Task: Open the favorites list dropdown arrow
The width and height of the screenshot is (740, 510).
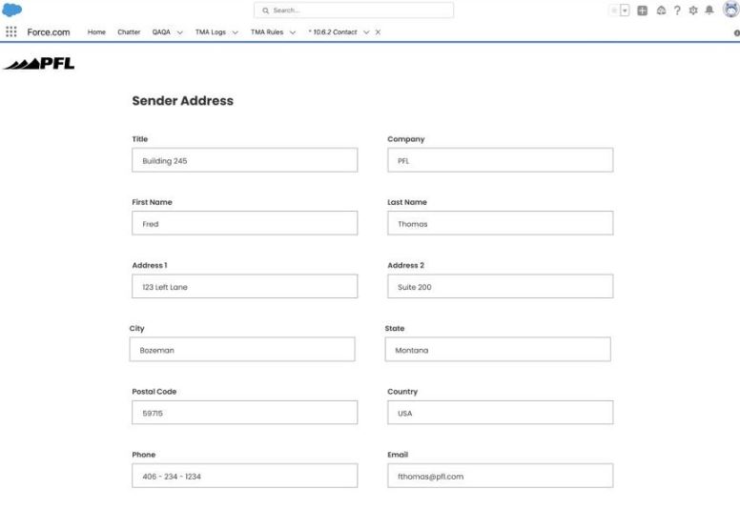Action: tap(625, 10)
